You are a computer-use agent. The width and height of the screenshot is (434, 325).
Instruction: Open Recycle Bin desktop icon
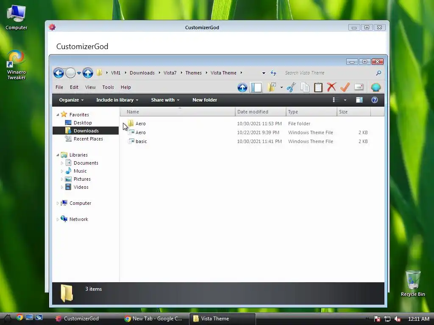(x=413, y=283)
